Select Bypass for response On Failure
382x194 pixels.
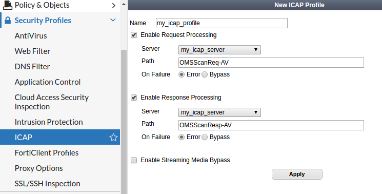coord(205,137)
